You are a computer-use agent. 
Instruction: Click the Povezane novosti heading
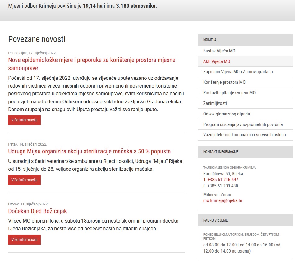[37, 39]
